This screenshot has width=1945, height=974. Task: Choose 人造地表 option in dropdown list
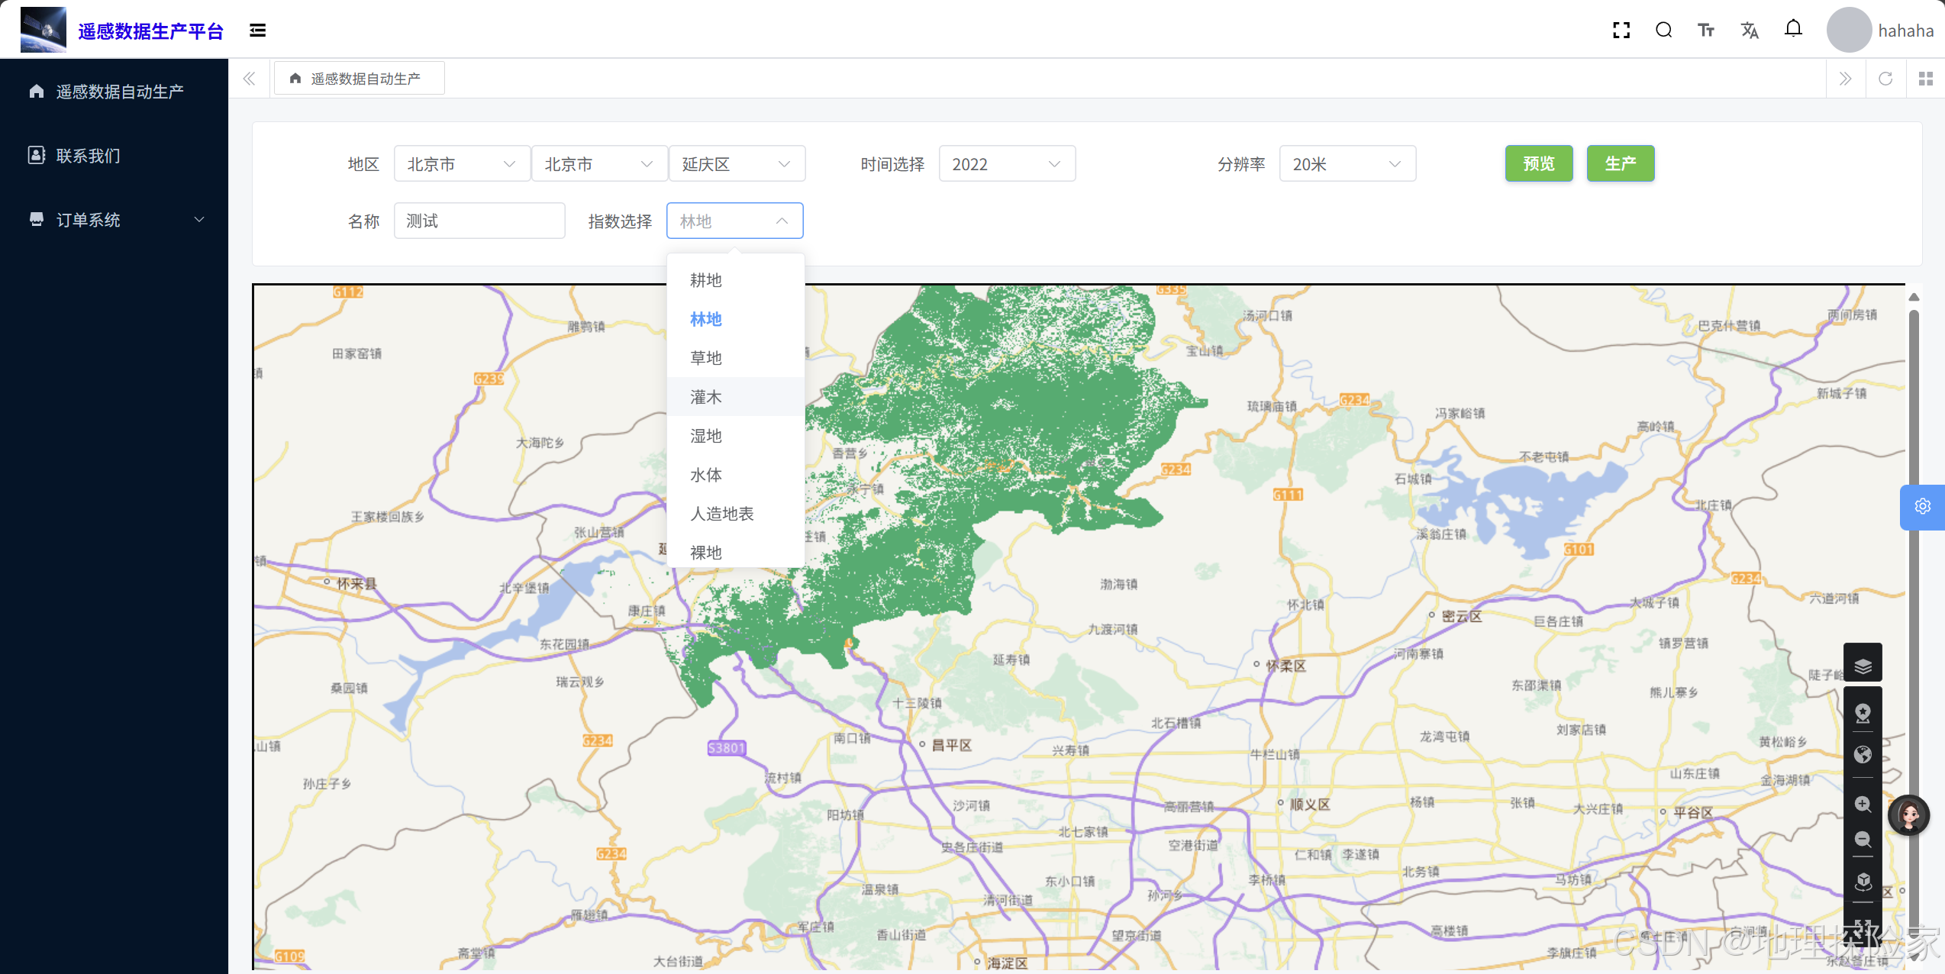[722, 514]
